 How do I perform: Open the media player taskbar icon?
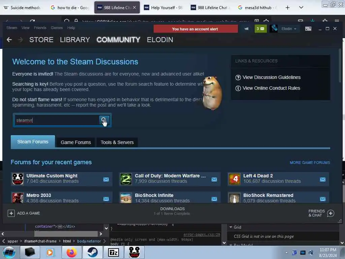point(51,252)
